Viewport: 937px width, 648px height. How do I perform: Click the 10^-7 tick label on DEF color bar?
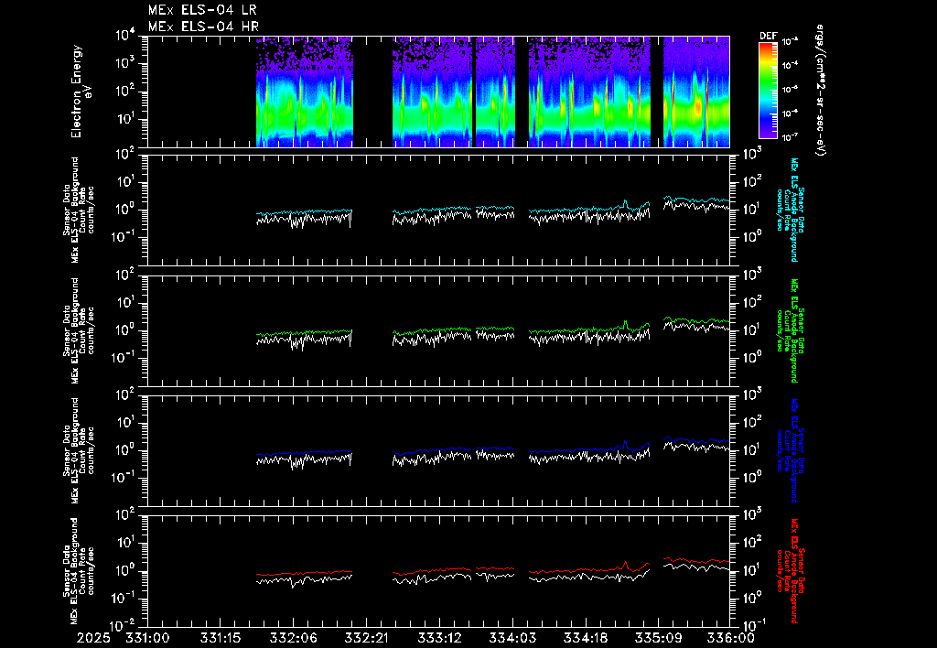pyautogui.click(x=790, y=137)
